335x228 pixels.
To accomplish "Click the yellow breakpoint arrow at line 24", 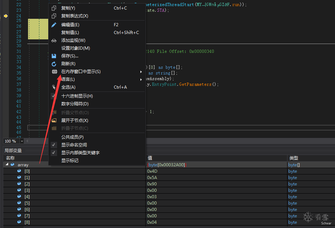I will coord(6,16).
